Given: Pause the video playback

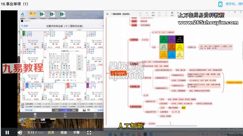Looking at the screenshot, I should point(7,133).
